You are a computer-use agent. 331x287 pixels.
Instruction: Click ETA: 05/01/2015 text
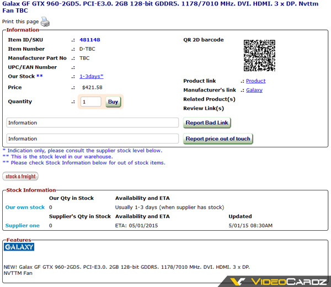pos(136,226)
